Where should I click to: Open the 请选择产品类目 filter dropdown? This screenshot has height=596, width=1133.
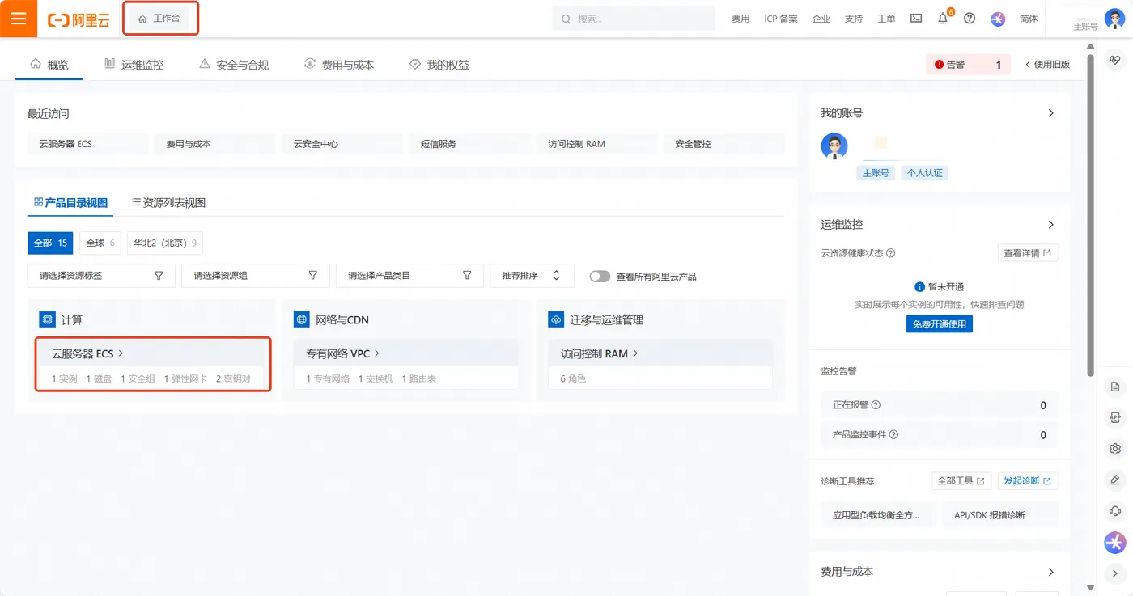[x=410, y=276]
